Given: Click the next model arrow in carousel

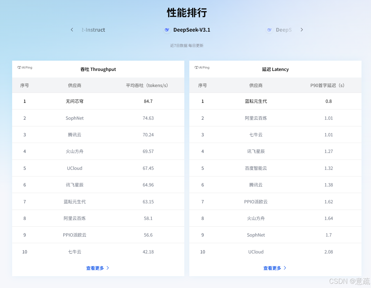Looking at the screenshot, I should pos(302,30).
